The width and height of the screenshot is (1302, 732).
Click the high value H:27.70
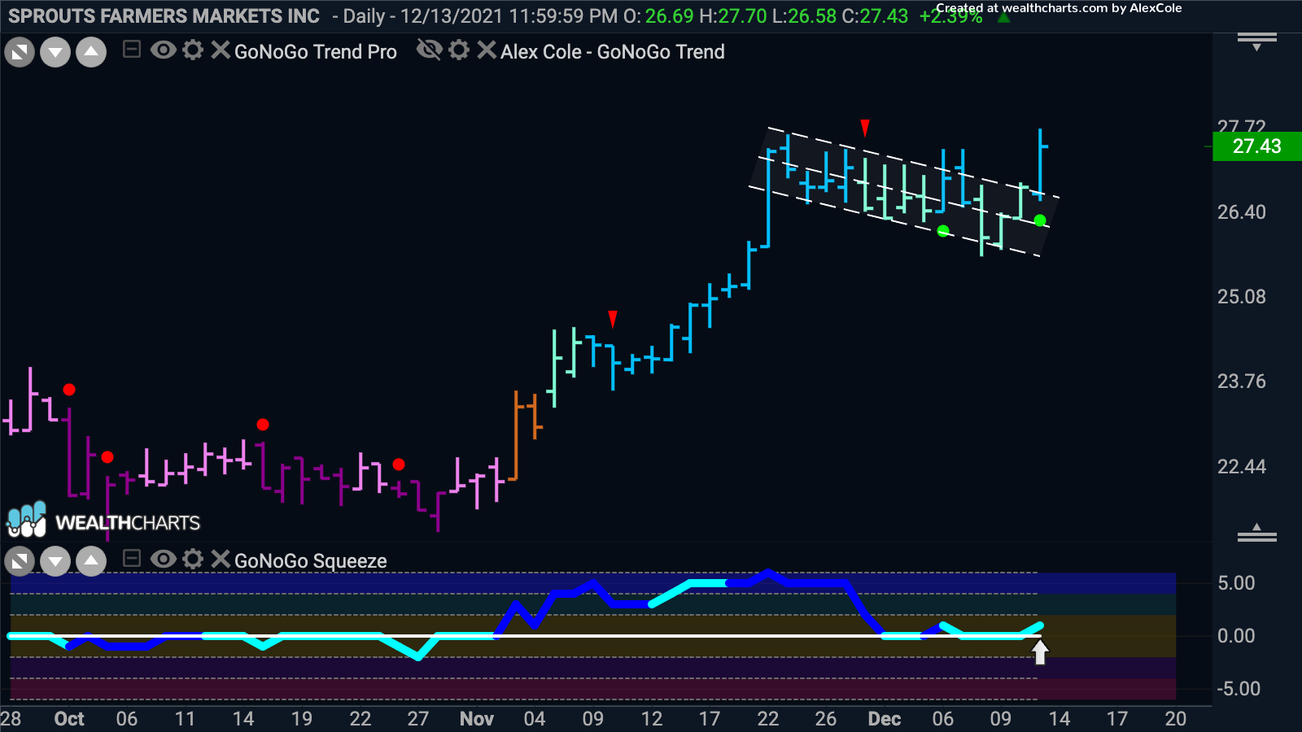click(732, 16)
